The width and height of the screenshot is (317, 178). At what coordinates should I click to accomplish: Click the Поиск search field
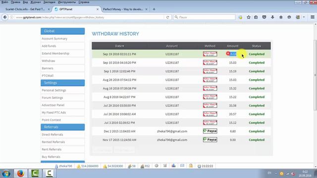[204, 17]
